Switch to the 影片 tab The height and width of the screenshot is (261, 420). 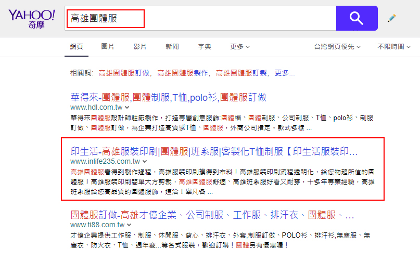click(x=140, y=47)
